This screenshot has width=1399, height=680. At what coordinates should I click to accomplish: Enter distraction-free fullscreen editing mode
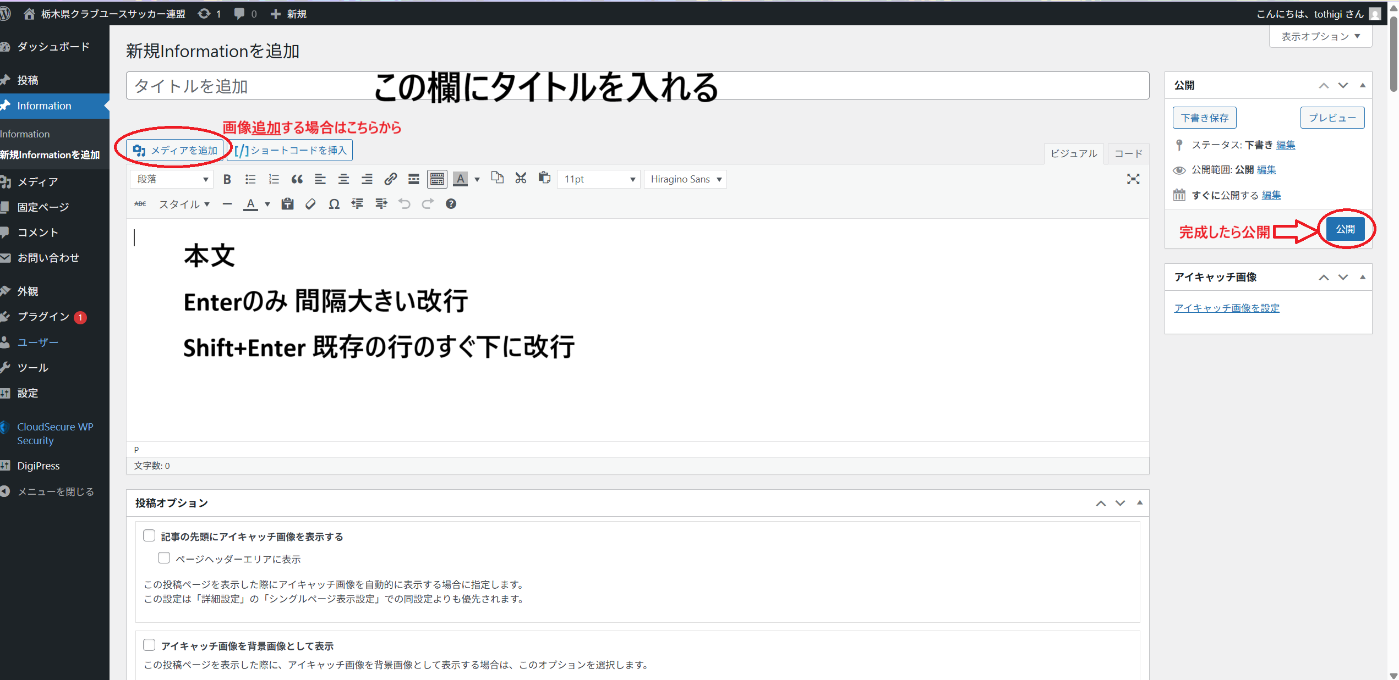point(1133,179)
